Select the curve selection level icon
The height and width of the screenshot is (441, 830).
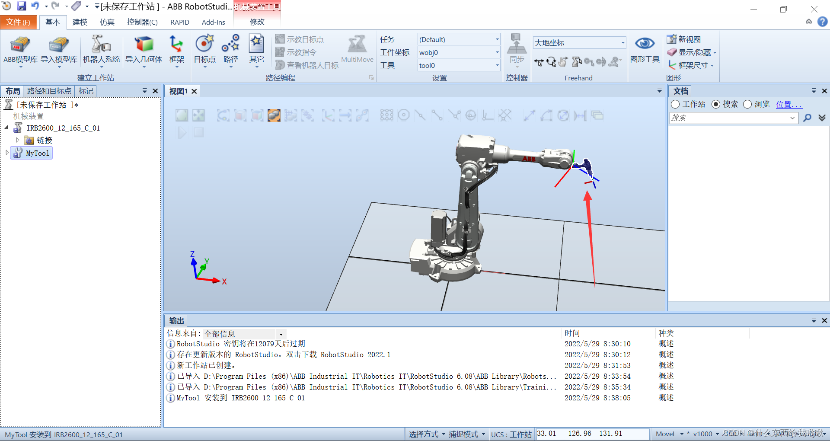tap(223, 115)
